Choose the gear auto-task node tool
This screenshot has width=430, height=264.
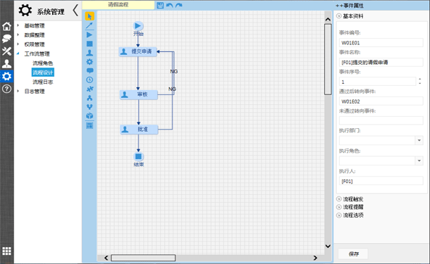tap(90, 62)
